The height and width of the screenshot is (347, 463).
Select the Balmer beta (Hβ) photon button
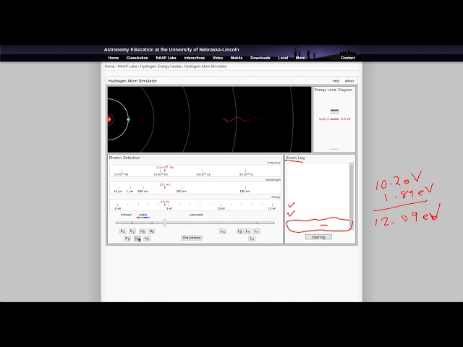(143, 231)
